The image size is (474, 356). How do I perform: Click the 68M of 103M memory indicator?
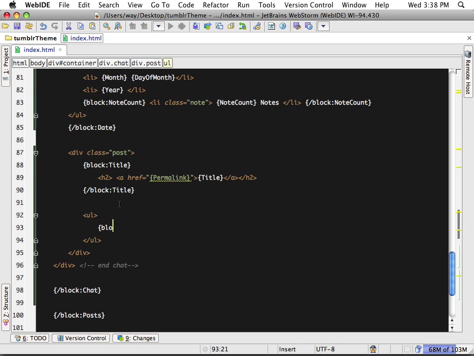(x=448, y=350)
